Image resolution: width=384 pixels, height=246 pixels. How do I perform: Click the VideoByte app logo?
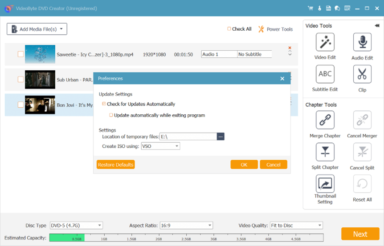tap(8, 8)
